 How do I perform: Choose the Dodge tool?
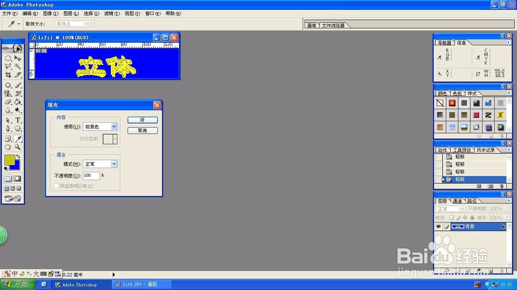[18, 110]
